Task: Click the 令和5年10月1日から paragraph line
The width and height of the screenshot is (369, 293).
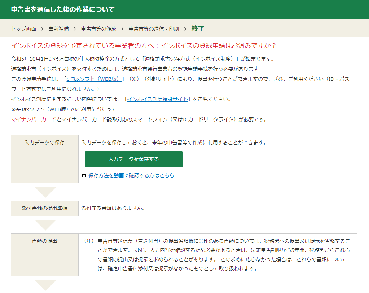Action: (x=142, y=59)
